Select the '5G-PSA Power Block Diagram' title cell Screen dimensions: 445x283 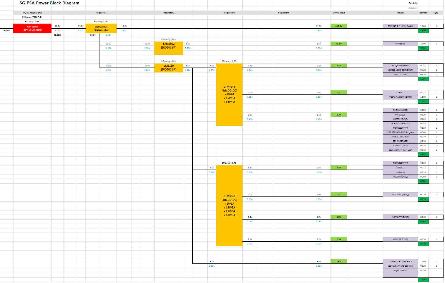[x=49, y=3]
